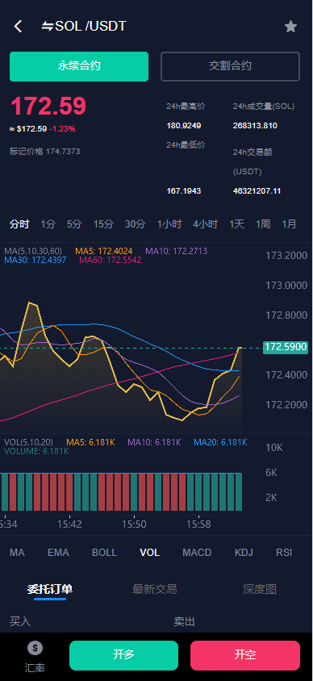Image resolution: width=313 pixels, height=681 pixels.
Task: Choose the 1周 chart interval
Action: [x=263, y=224]
